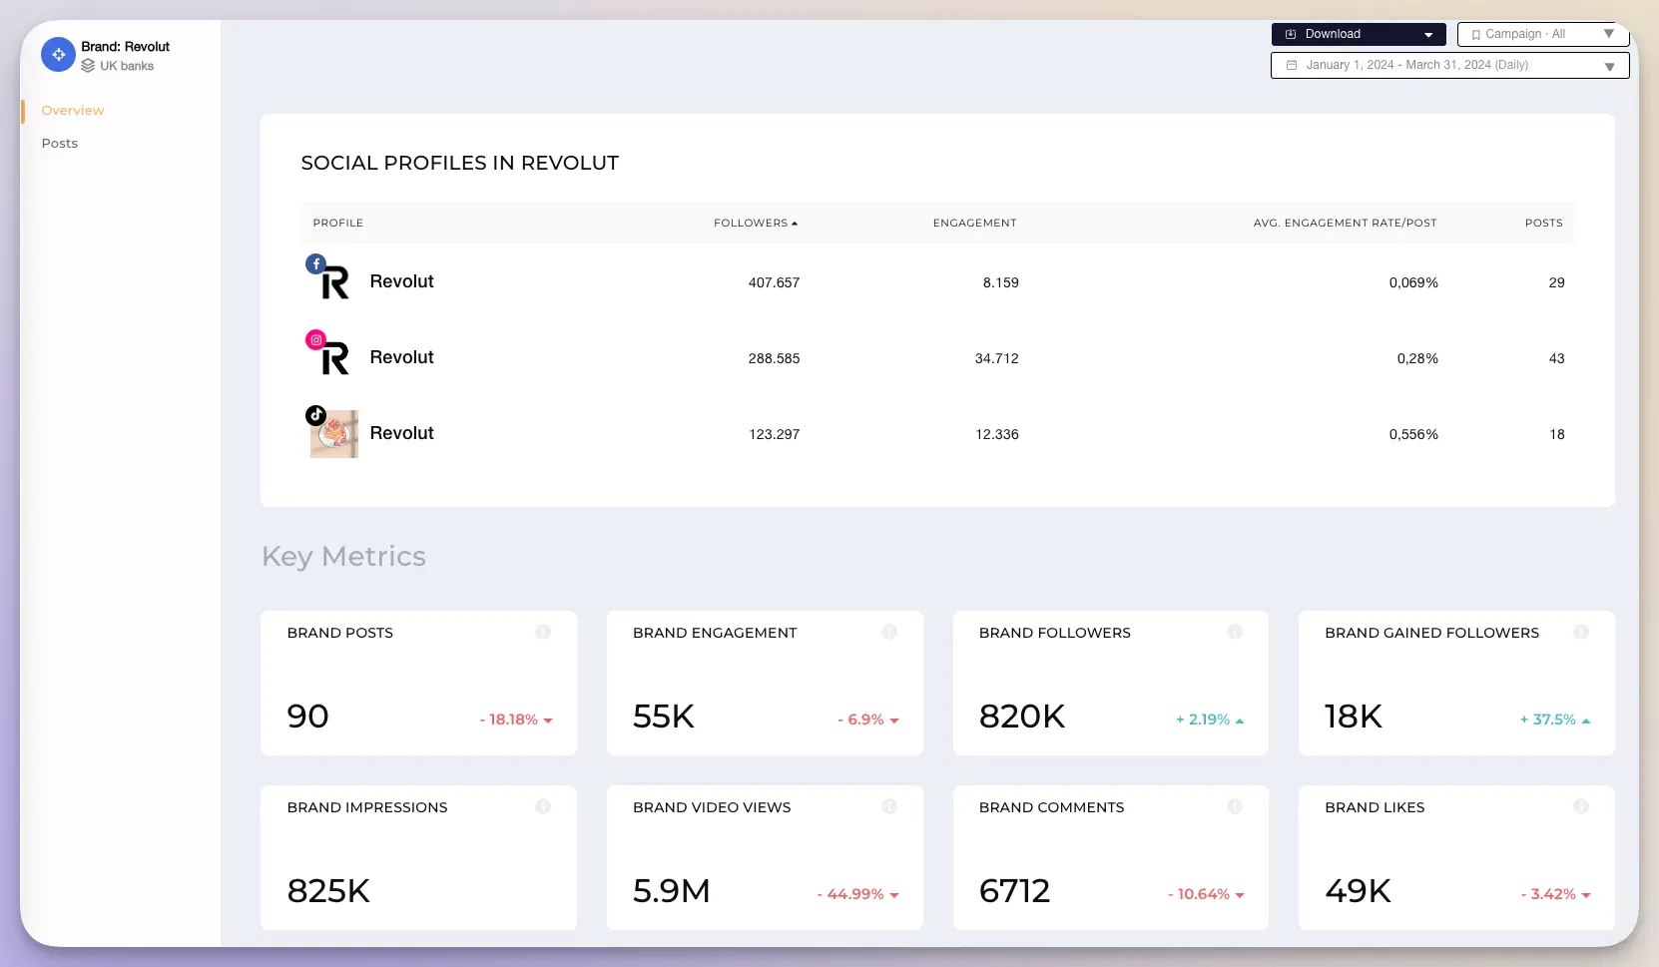Click the Brand: Revolut title
Screen dimensions: 1659x967
pos(126,47)
